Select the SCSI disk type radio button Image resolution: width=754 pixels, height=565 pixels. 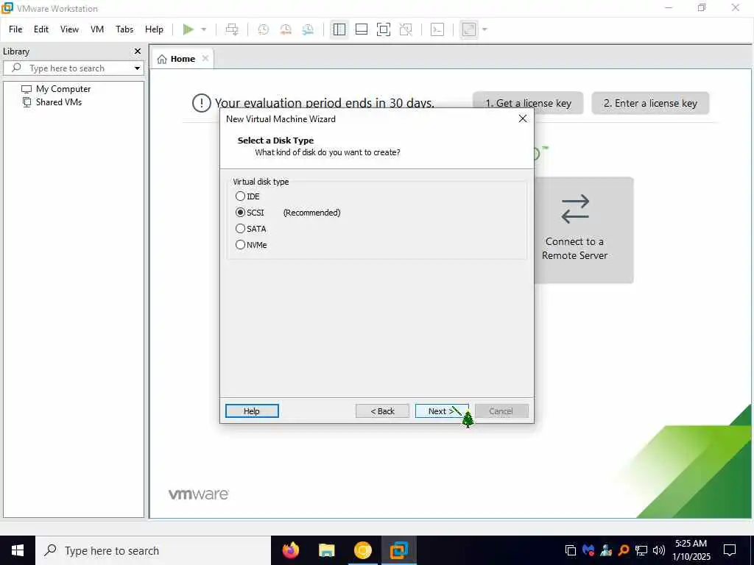[241, 213]
